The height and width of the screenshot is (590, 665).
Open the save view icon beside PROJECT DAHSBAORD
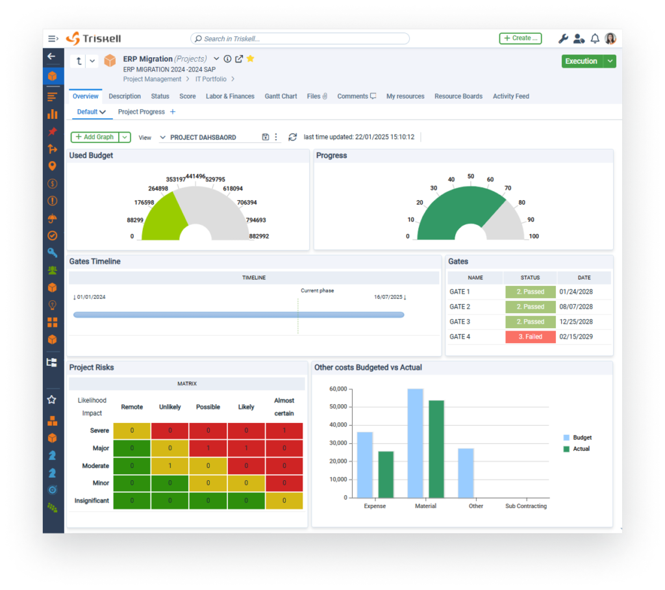tap(266, 137)
